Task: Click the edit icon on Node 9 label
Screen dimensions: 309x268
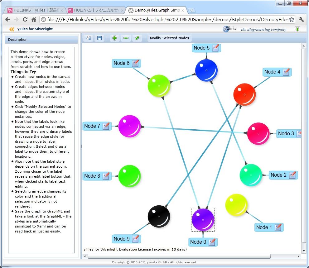Action: tap(136, 239)
